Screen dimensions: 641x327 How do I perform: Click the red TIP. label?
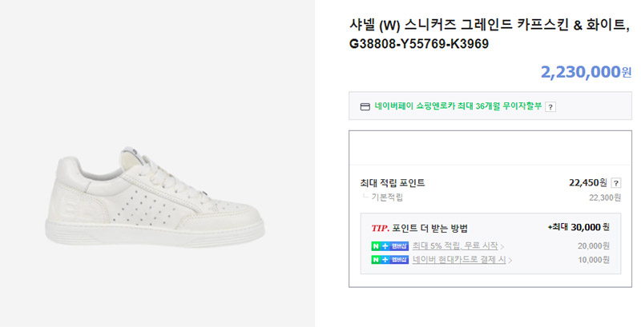coord(380,229)
